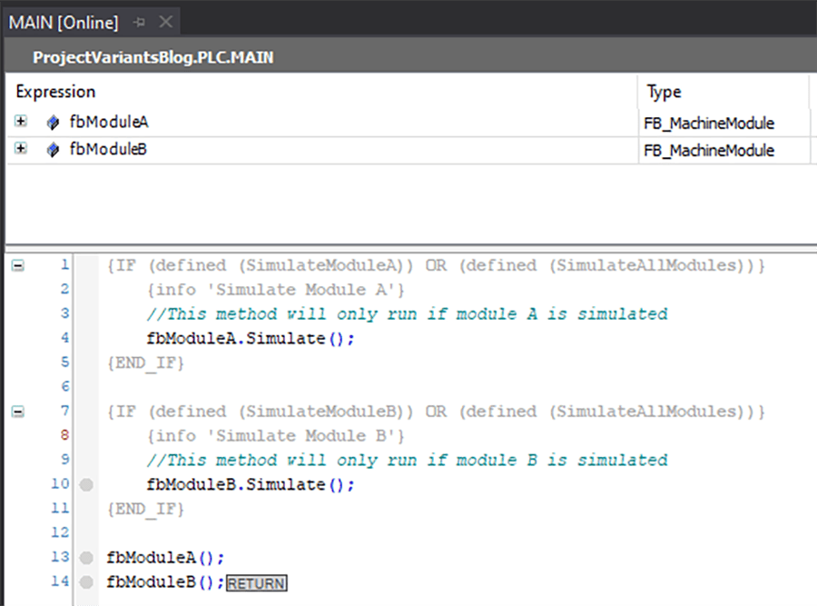Click the RETURN marker on line 14
Viewport: 817px width, 606px height.
(256, 583)
